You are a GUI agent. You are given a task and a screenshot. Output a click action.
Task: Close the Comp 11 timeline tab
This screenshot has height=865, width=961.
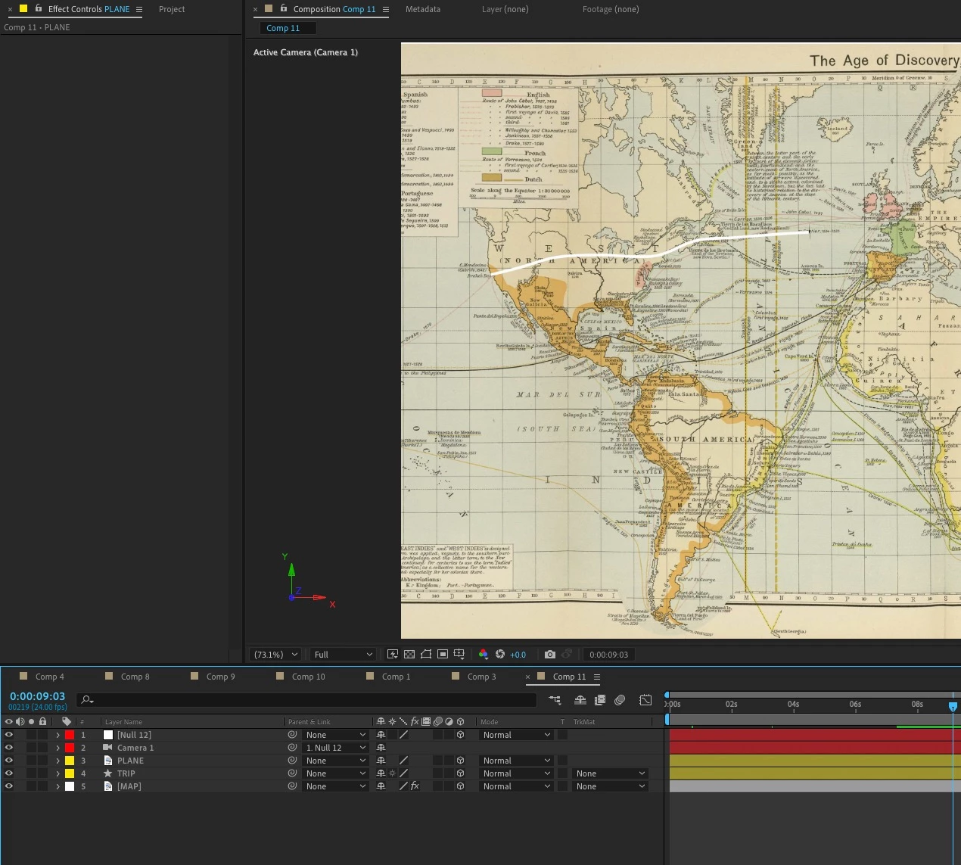[528, 677]
